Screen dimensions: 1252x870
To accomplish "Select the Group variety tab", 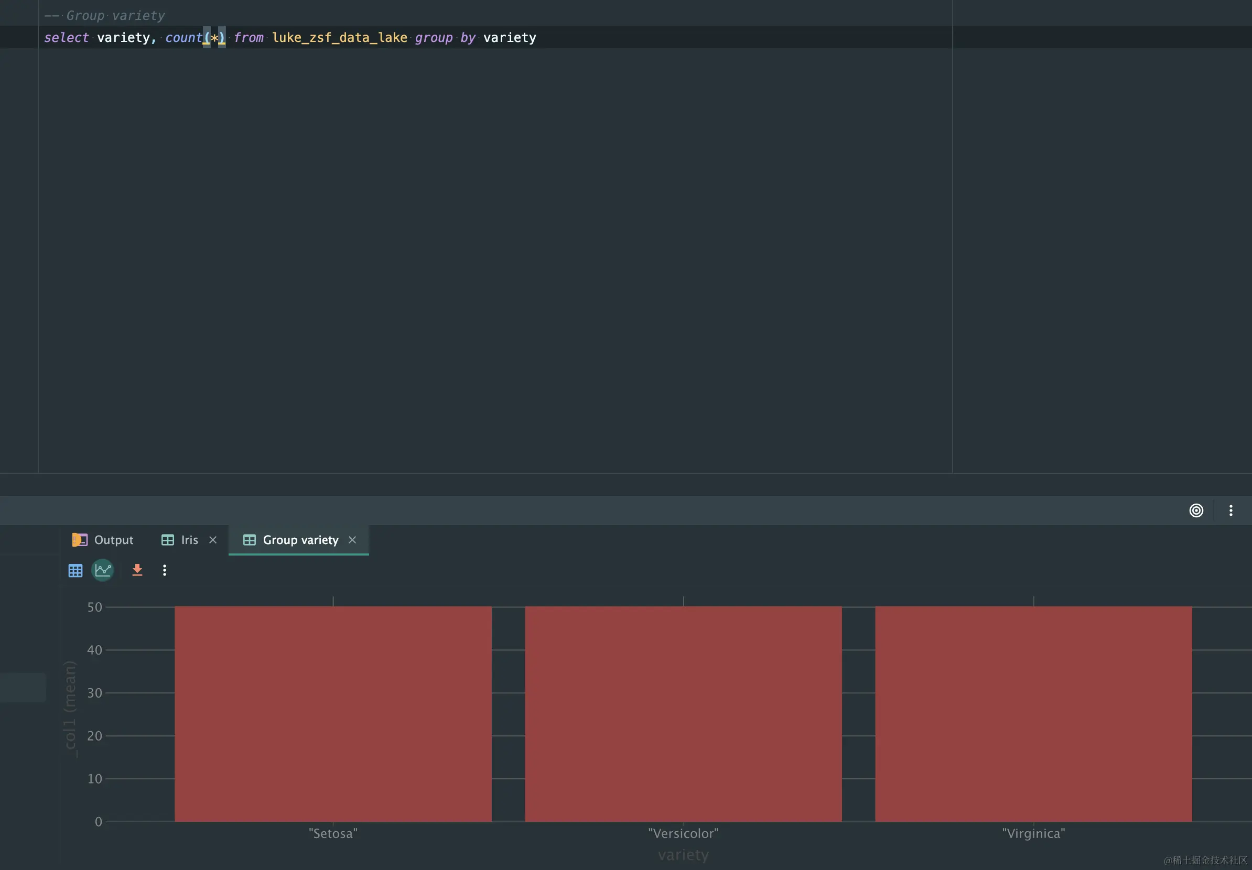I will (299, 540).
